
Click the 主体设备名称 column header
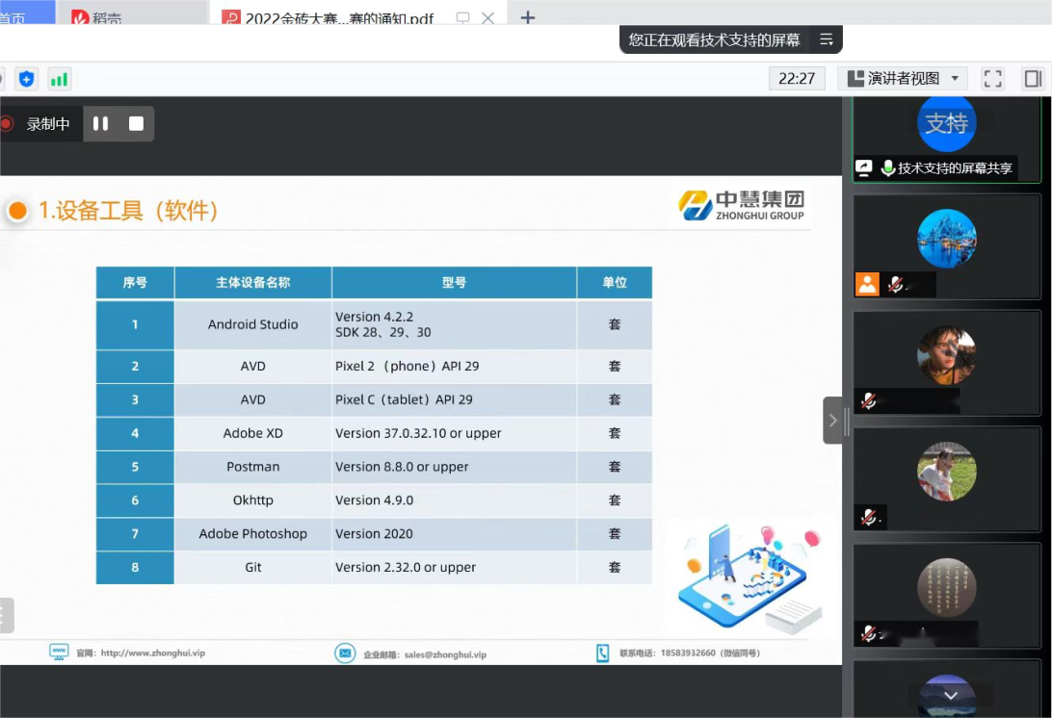point(253,282)
